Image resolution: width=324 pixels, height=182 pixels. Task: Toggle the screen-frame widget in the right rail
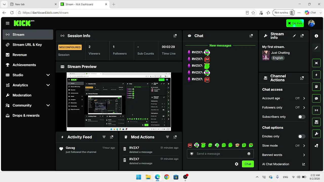coord(316,63)
